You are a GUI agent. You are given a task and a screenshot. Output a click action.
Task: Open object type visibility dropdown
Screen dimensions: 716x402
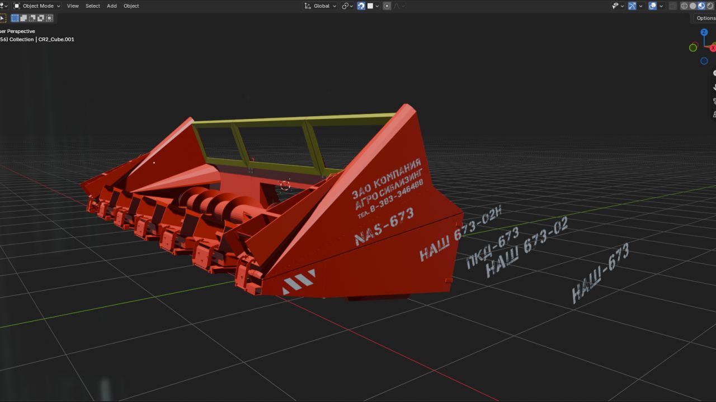[x=618, y=6]
